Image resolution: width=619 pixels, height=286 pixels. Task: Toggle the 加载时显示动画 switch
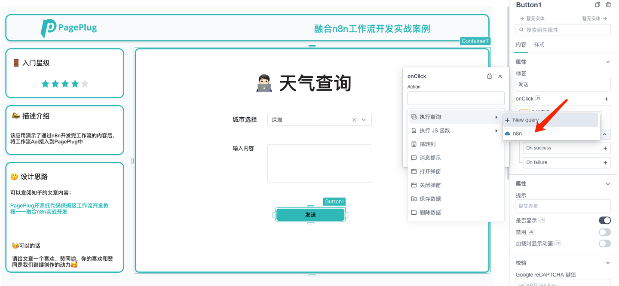605,243
